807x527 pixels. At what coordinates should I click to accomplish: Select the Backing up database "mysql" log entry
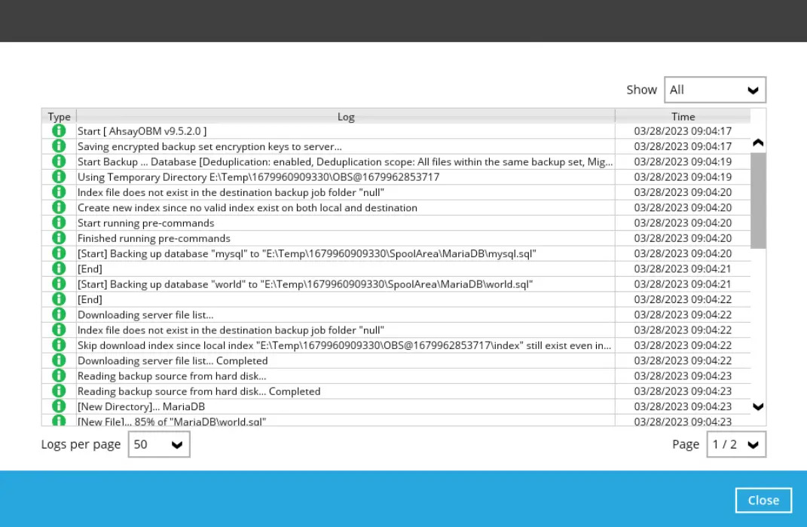307,253
